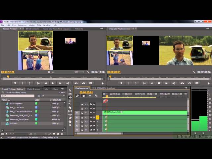Viewport: 212px width, 159px height.
Task: Step forward one frame in Source monitor
Action: coord(60,83)
